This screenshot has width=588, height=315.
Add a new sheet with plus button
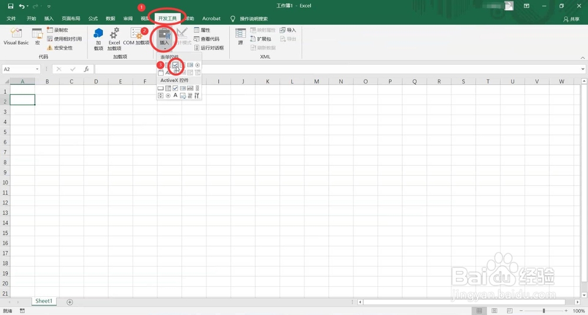(69, 302)
